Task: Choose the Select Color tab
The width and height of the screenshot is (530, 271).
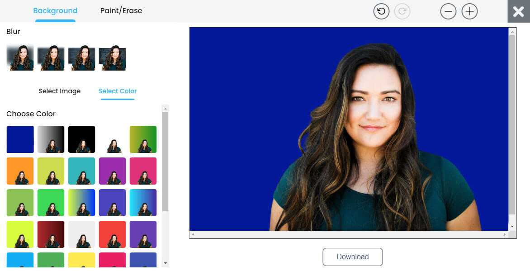Action: tap(118, 91)
